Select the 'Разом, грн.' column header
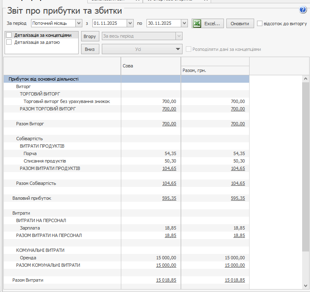 (215, 70)
